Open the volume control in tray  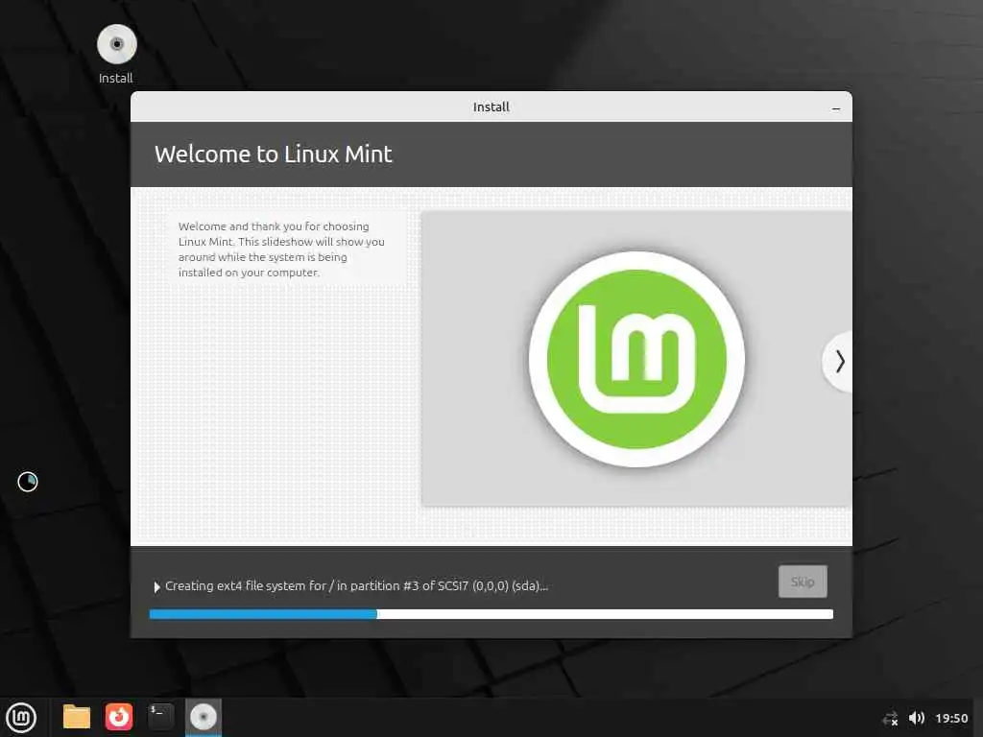[917, 718]
